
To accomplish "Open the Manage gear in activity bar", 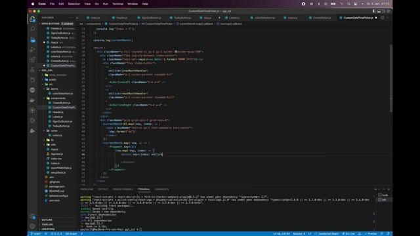I will (32, 226).
